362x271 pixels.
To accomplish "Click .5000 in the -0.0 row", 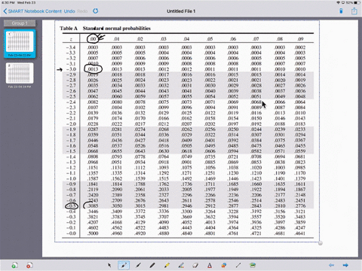I will [93, 233].
